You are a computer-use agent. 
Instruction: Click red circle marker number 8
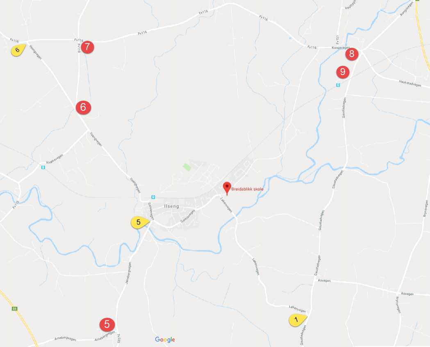click(352, 53)
